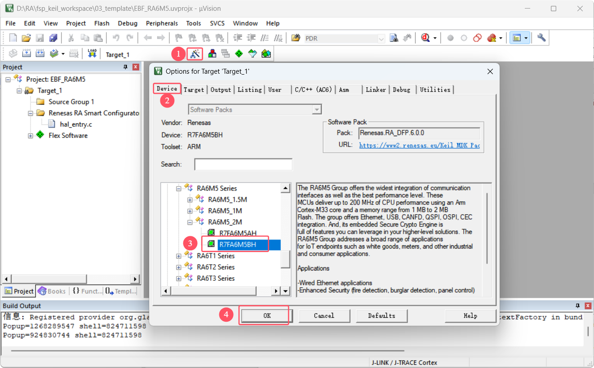Image resolution: width=594 pixels, height=368 pixels.
Task: Collapse the Project: EBF_RA6M5 tree node
Action: pyautogui.click(x=8, y=80)
